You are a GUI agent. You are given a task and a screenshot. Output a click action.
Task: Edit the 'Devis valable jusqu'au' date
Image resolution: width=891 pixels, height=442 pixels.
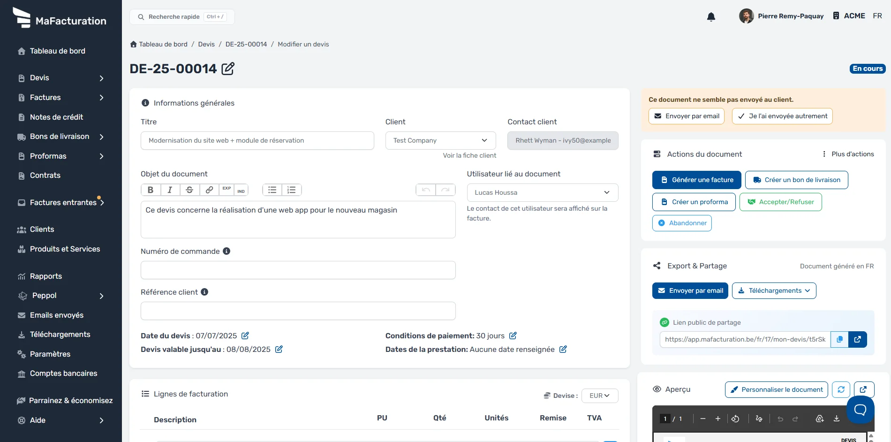(279, 349)
